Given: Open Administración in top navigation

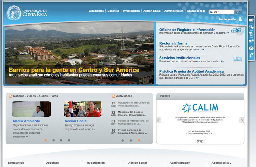Looking at the screenshot, I should tap(174, 11).
